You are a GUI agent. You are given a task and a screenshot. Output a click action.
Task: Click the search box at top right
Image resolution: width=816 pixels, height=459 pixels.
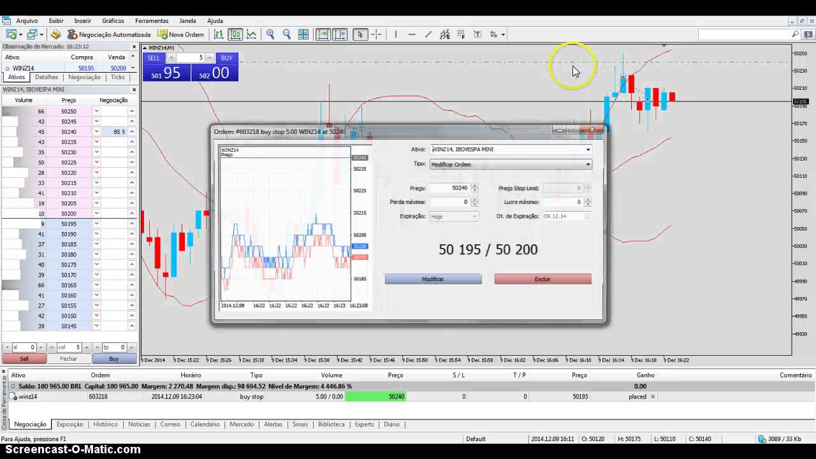coord(745,34)
